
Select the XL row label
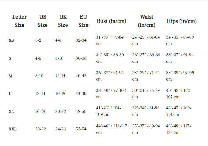tap(11, 112)
